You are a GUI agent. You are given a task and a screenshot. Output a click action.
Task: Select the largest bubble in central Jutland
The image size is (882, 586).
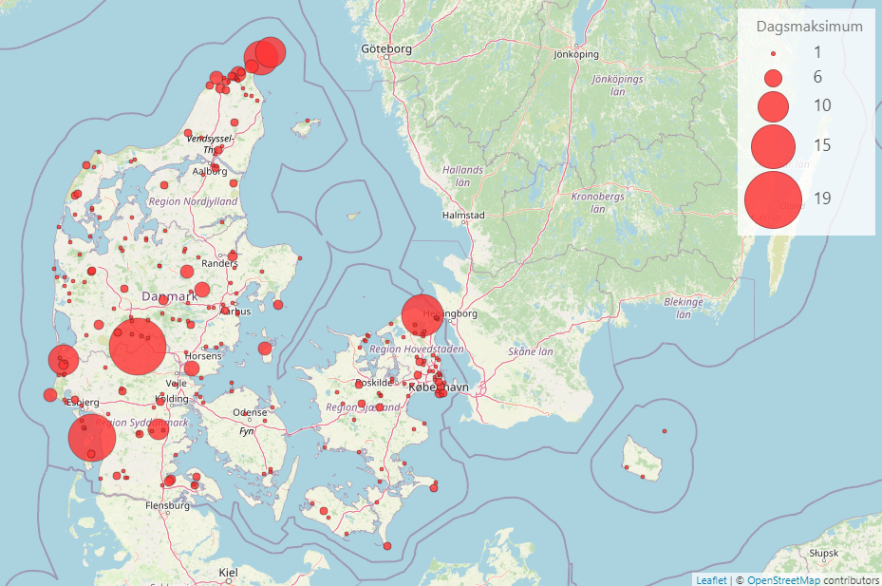[x=139, y=347]
